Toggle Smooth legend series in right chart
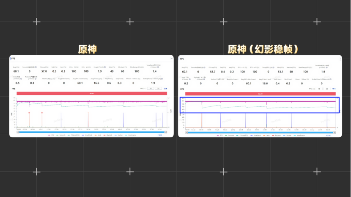The width and height of the screenshot is (351, 197). (230, 135)
